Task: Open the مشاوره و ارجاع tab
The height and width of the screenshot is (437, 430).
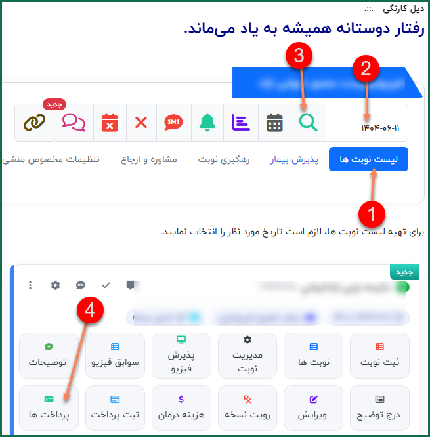Action: [x=149, y=159]
